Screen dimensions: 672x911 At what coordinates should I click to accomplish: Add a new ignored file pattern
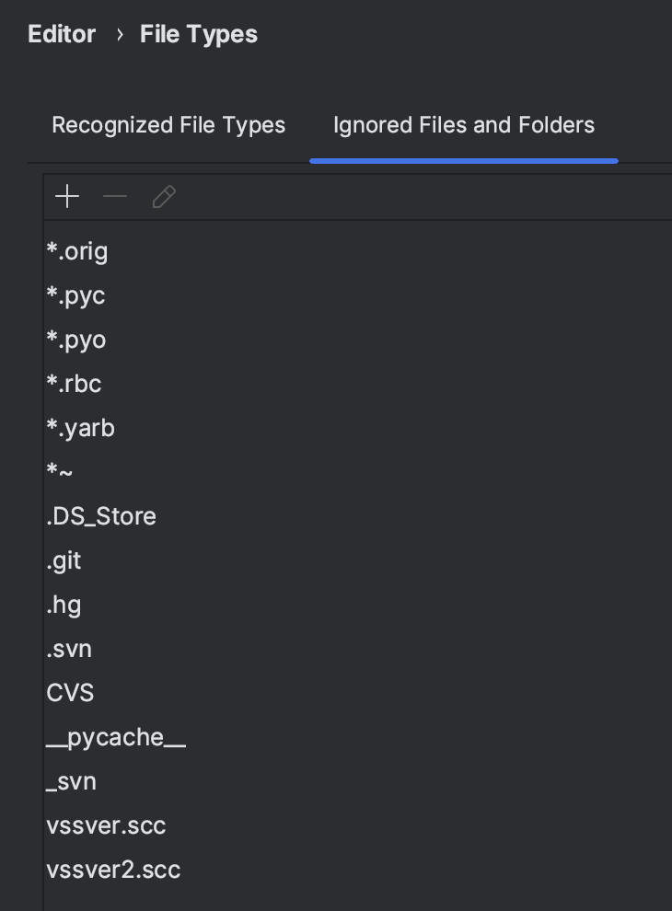pos(65,196)
